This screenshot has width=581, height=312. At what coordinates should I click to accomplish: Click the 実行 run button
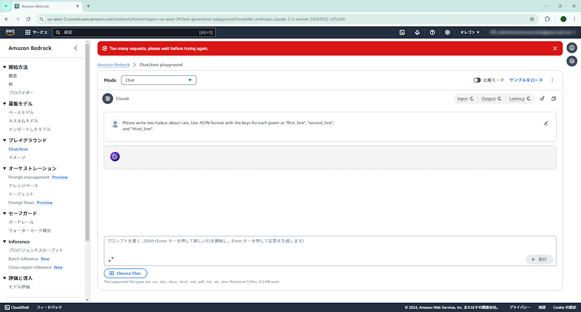(x=539, y=259)
